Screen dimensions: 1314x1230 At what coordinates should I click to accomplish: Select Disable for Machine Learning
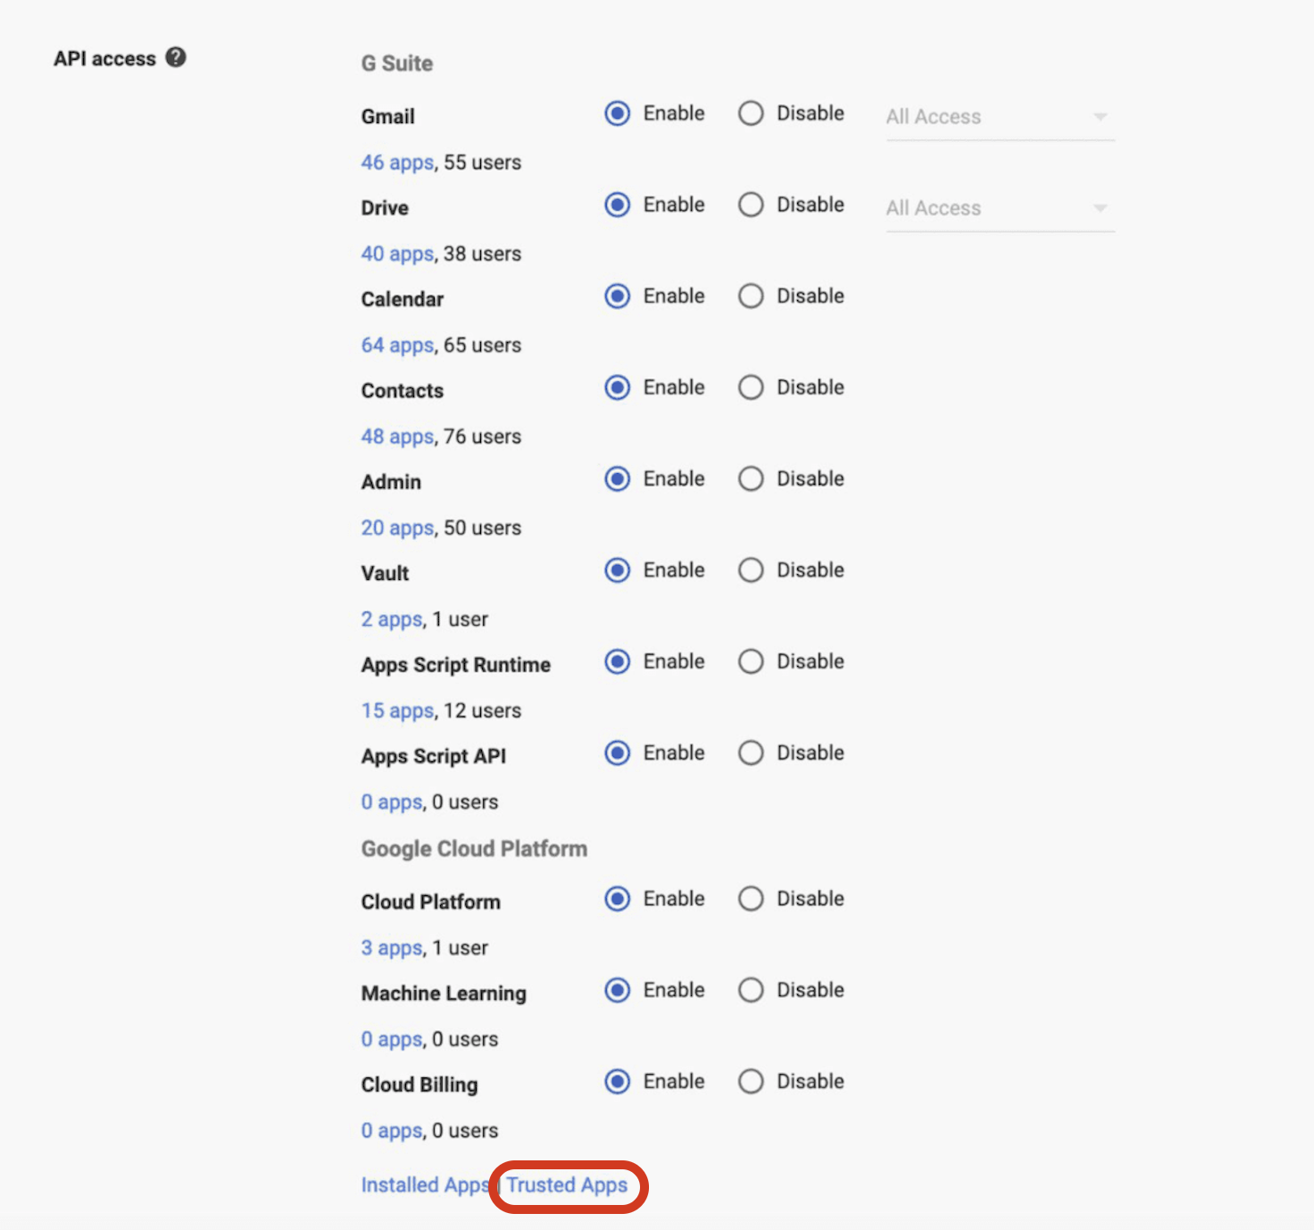click(x=751, y=990)
